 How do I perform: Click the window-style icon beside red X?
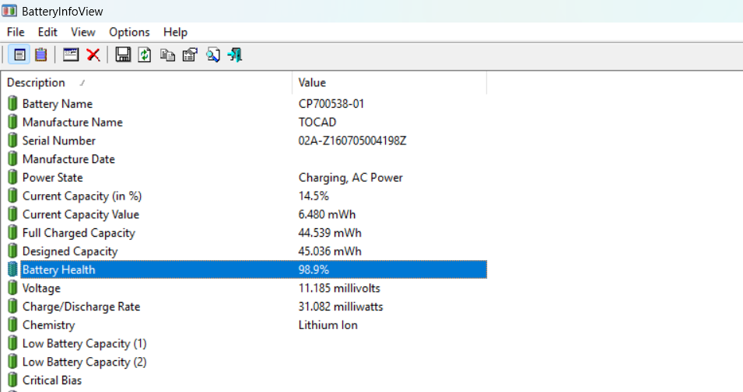[71, 55]
